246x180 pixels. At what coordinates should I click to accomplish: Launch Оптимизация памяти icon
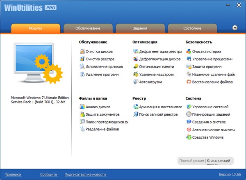tap(136, 67)
